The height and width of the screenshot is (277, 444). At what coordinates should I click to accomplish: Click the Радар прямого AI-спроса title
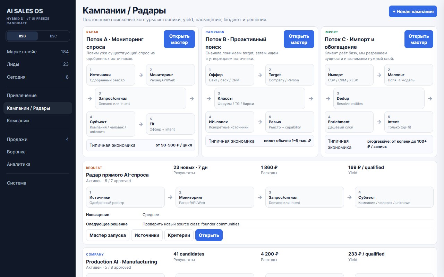tap(117, 175)
